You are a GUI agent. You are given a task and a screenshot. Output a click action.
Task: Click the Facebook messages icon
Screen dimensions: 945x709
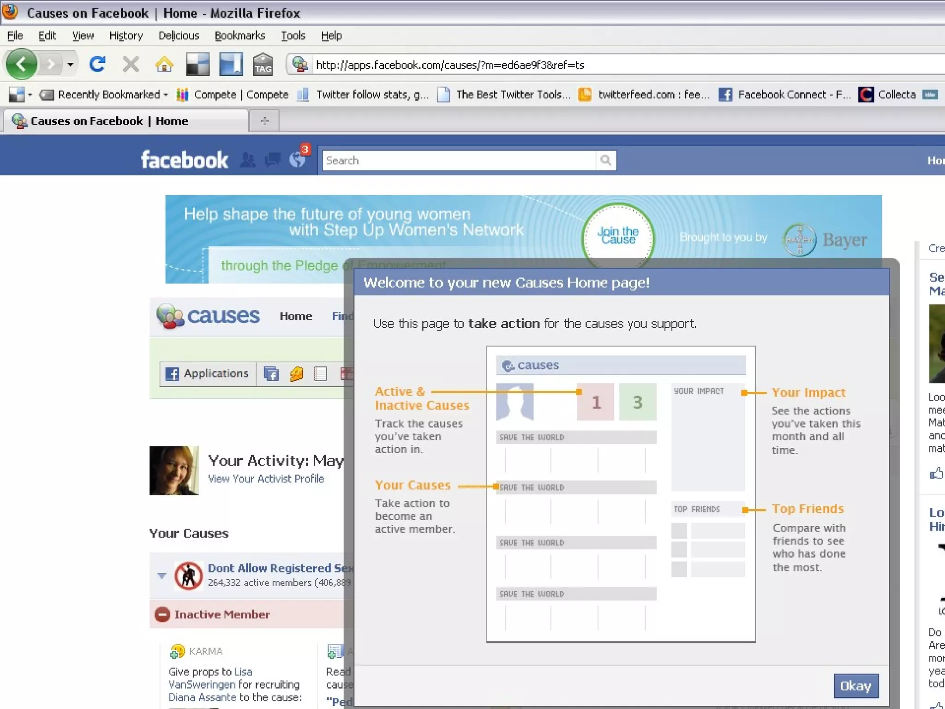tap(272, 160)
